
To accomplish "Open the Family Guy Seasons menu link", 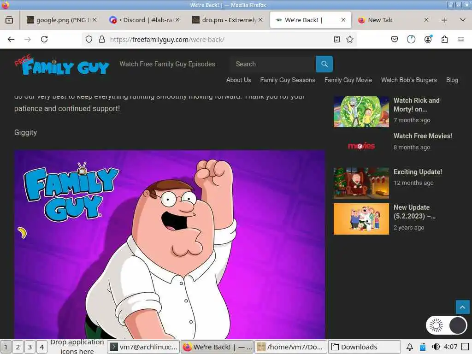I will coord(288,80).
